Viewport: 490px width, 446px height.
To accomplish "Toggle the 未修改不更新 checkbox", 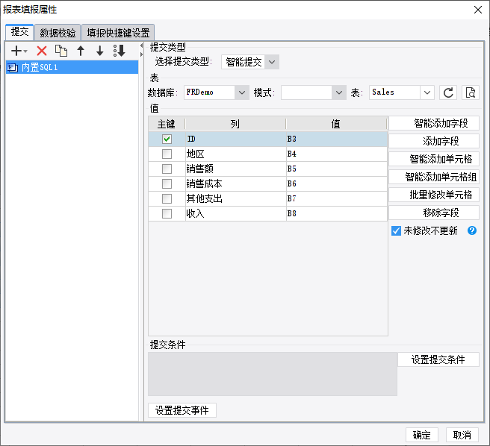I will (396, 231).
